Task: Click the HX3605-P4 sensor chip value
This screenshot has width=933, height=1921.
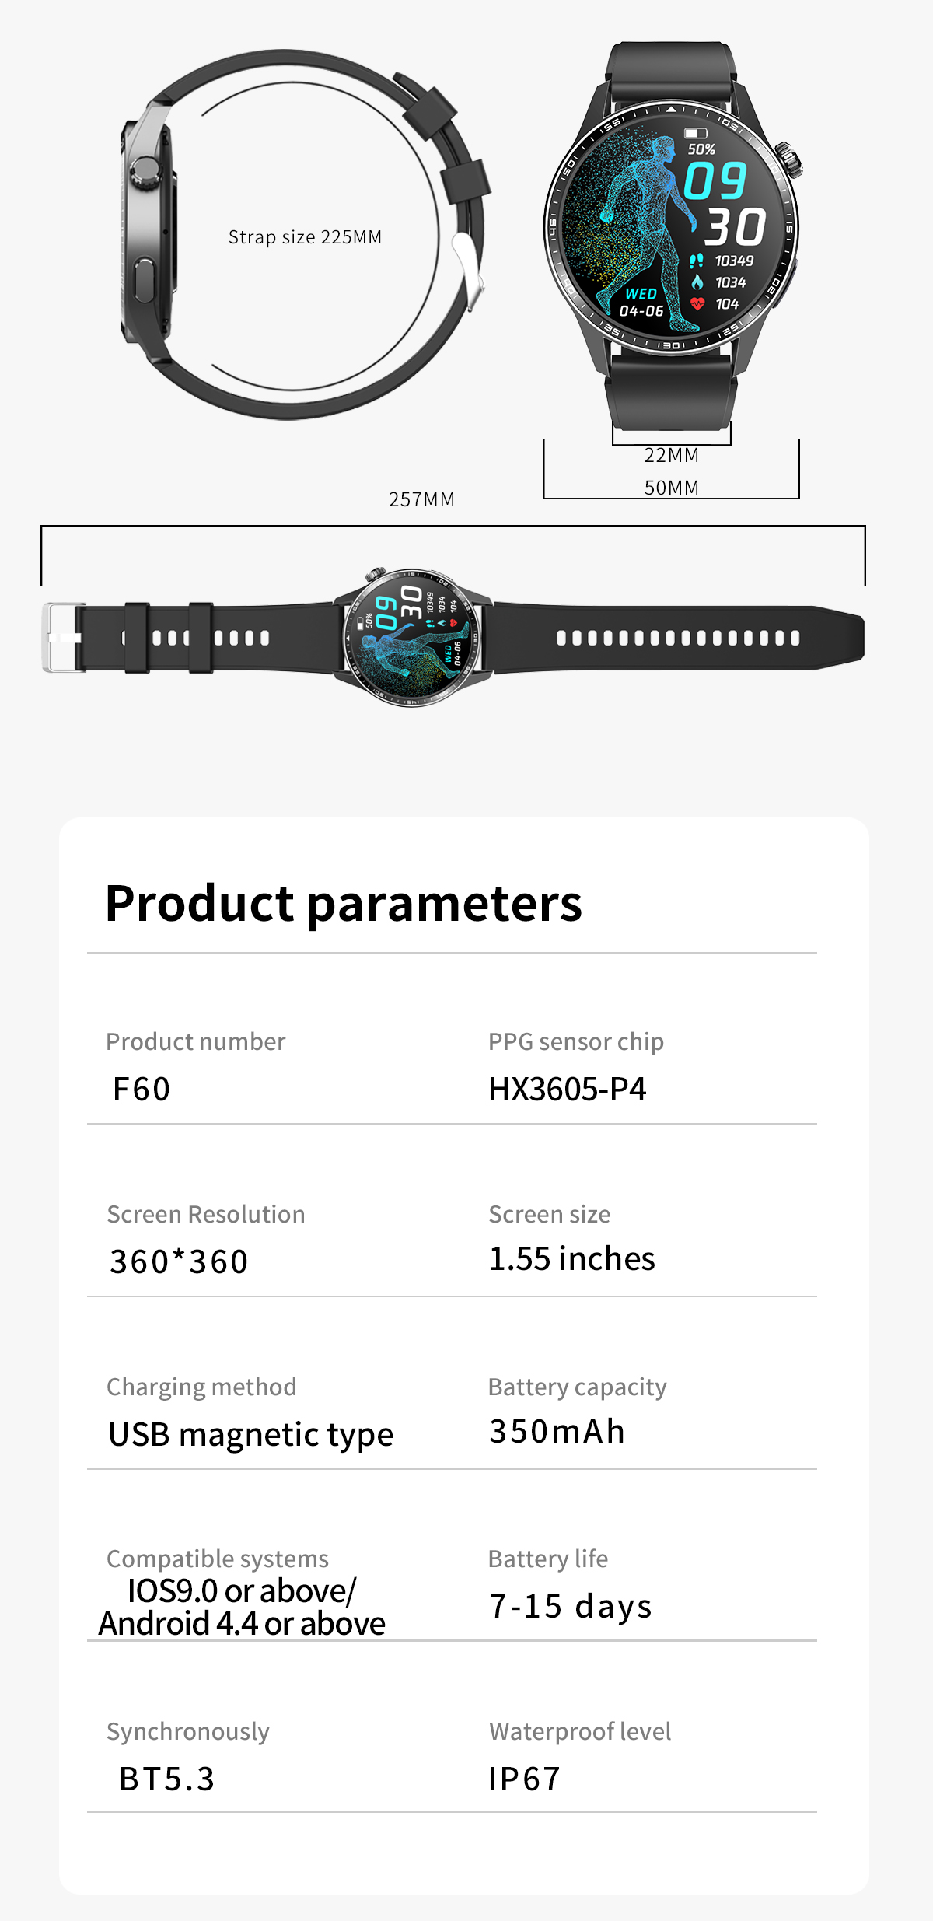Action: click(567, 1089)
